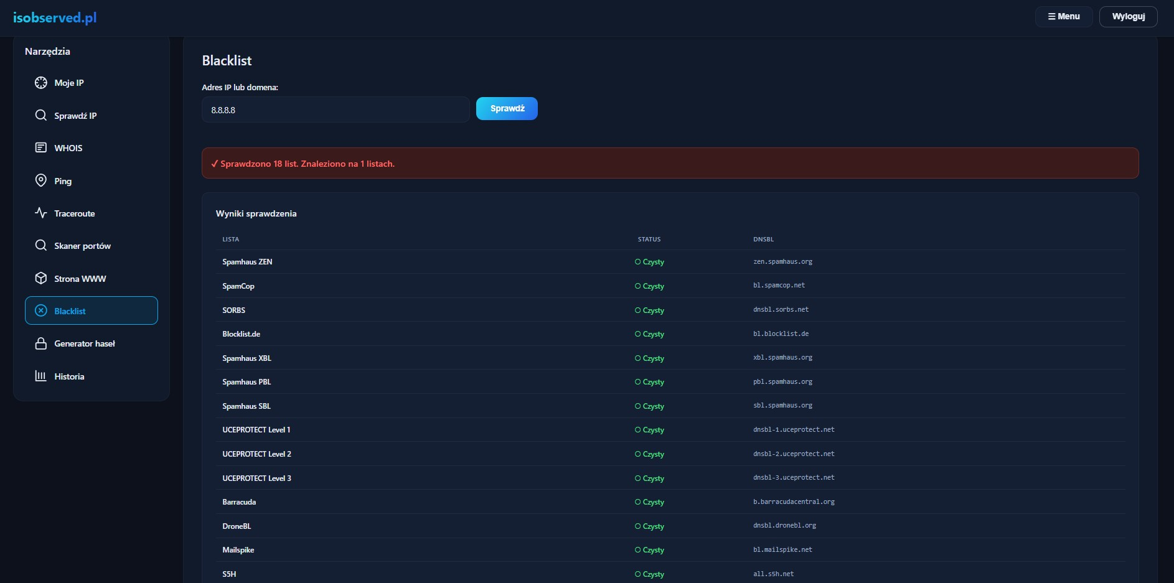1174x583 pixels.
Task: Click the dnsbl-2.uceprotect.net DNSBL entry
Action: 794,454
